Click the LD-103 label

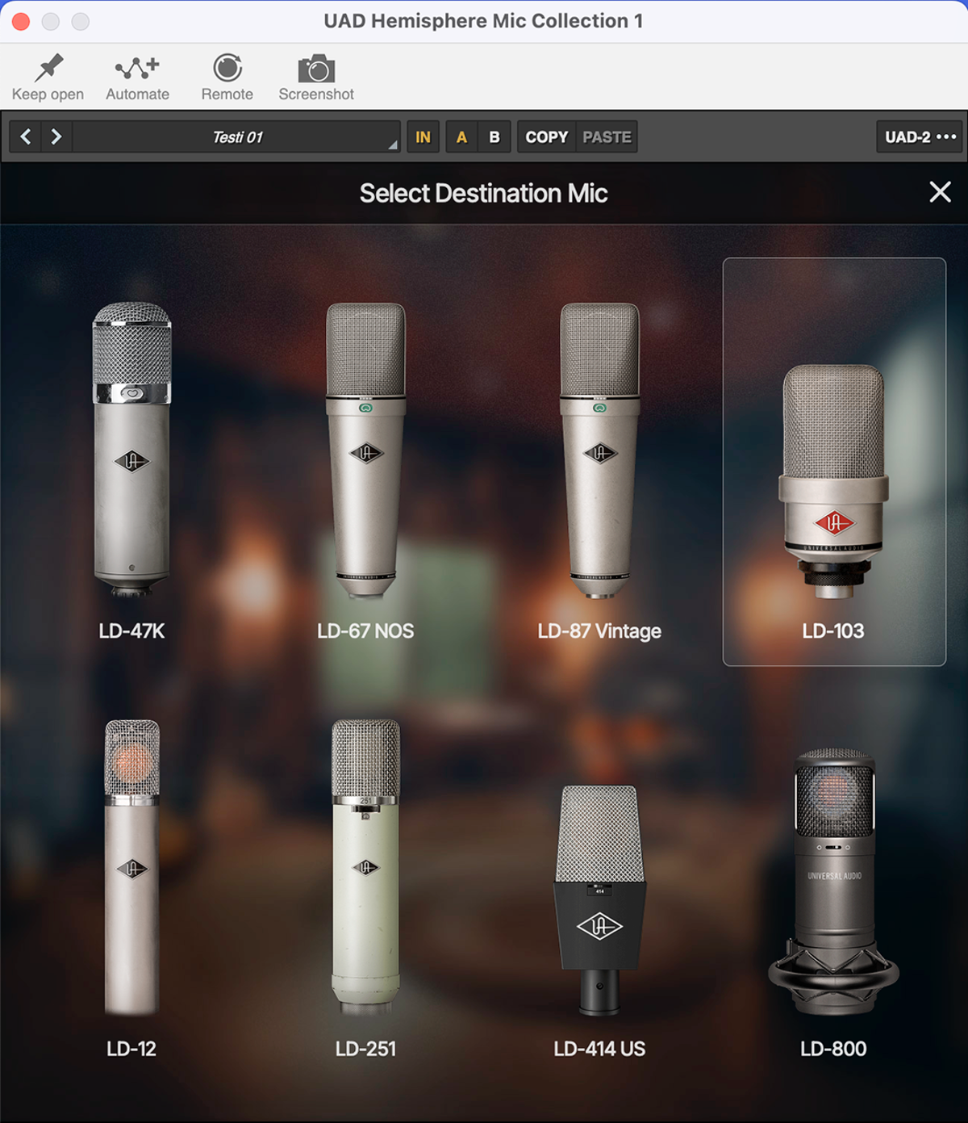[833, 631]
